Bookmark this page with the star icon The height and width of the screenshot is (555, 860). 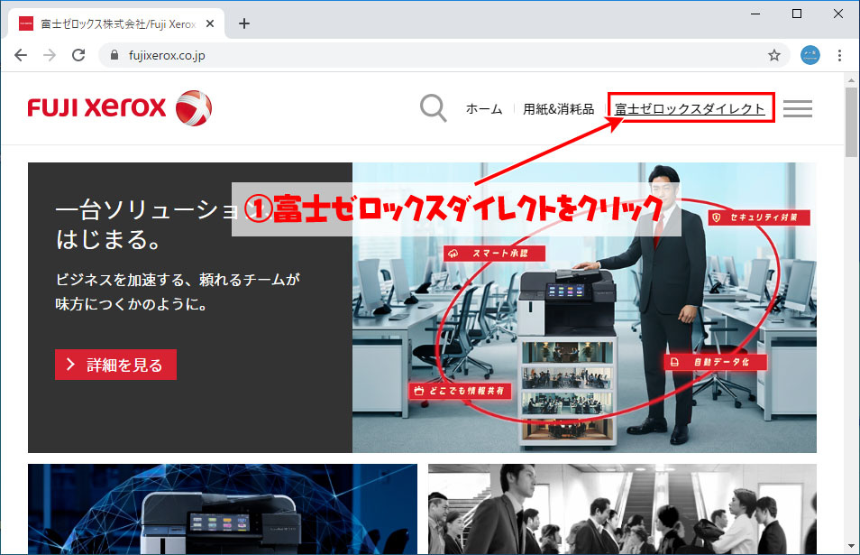773,55
